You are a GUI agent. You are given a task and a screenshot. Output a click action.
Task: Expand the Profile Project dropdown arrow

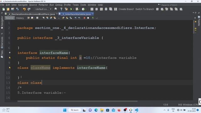(x=86, y=9)
